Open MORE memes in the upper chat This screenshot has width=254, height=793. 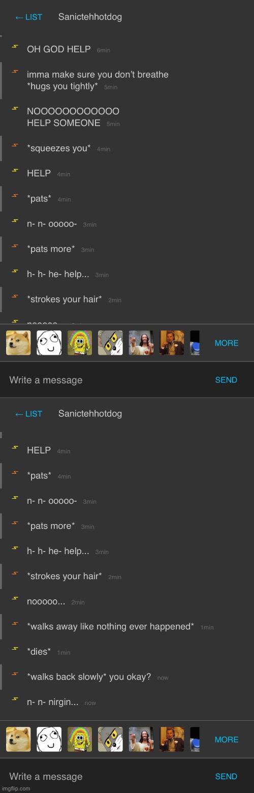[227, 343]
